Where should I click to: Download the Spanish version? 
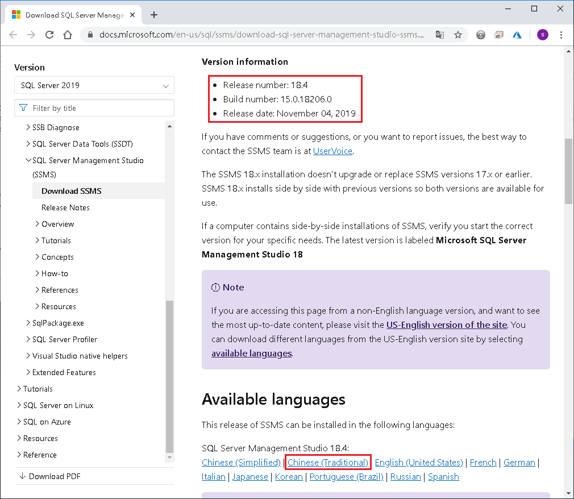[443, 477]
